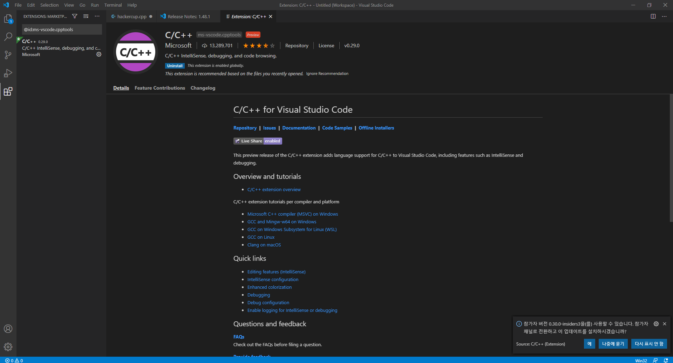The width and height of the screenshot is (673, 363).
Task: Select the Feature Contributions tab
Action: [x=160, y=88]
